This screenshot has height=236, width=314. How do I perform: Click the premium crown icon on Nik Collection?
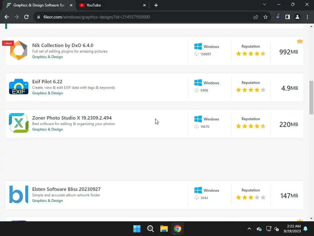tap(300, 41)
